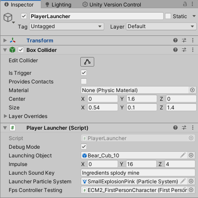Image resolution: width=198 pixels, height=198 pixels.
Task: Click the Bear_Cub_10 prefab cube icon
Action: tap(84, 156)
